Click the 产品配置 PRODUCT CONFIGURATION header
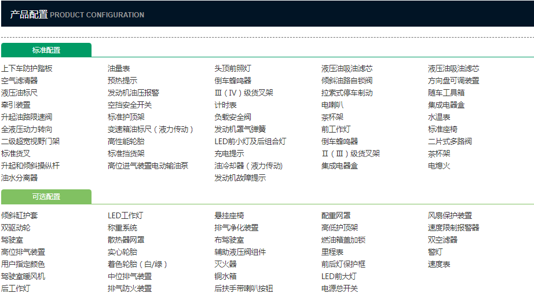The height and width of the screenshot is (304, 534). tap(77, 14)
